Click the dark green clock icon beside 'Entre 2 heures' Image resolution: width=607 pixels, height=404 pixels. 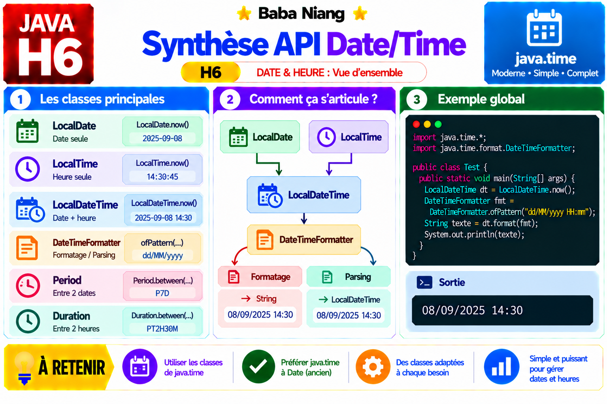click(x=28, y=321)
